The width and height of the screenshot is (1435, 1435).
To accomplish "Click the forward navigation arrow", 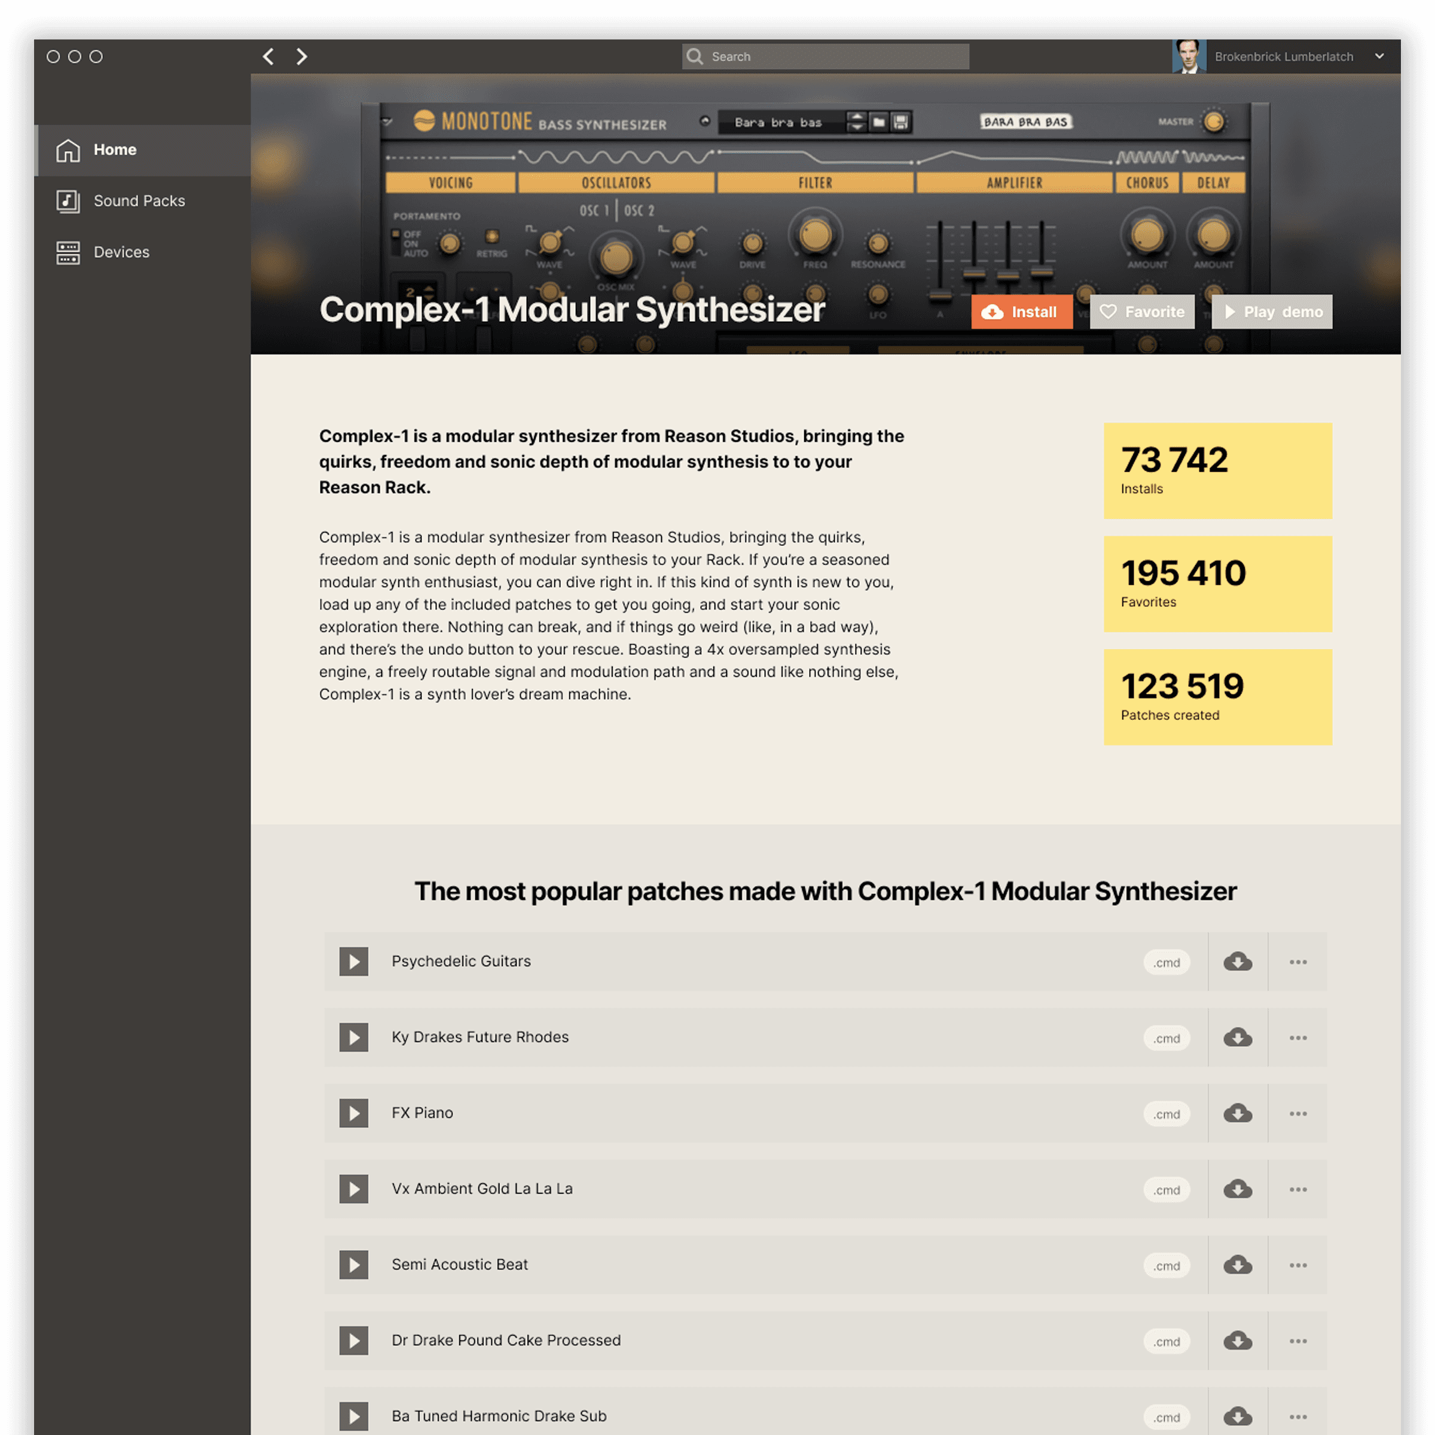I will (x=301, y=56).
